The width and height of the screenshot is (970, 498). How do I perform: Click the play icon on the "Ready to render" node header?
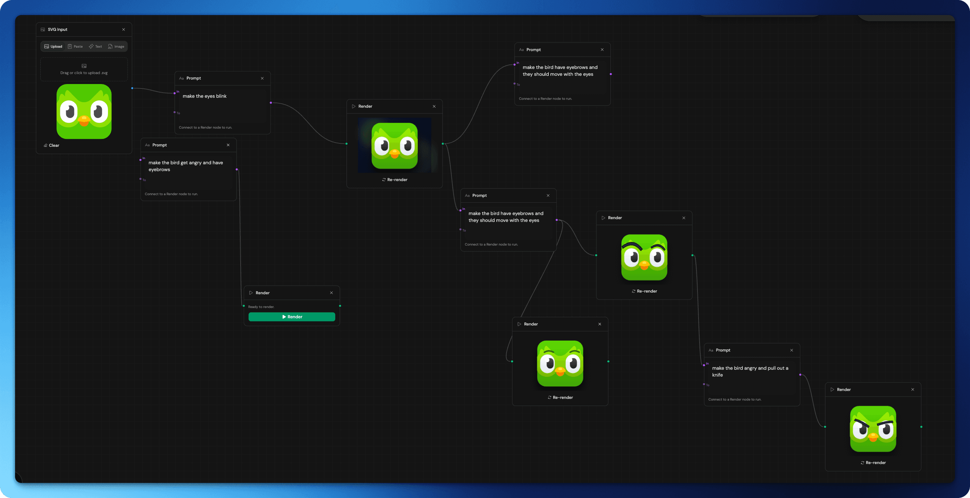(x=251, y=293)
